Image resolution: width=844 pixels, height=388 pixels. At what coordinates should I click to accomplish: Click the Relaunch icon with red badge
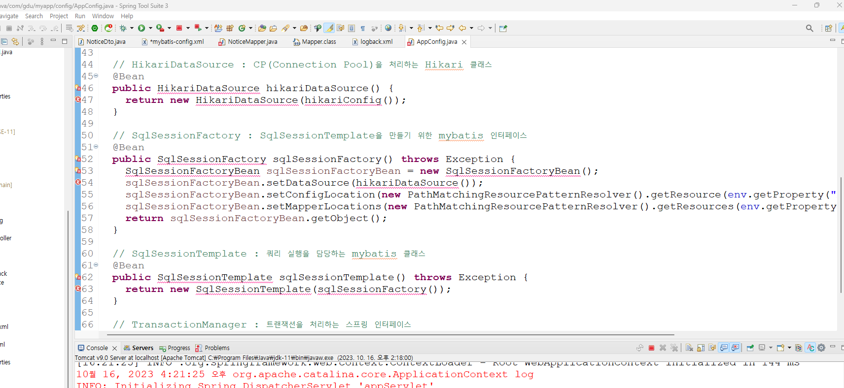108,28
